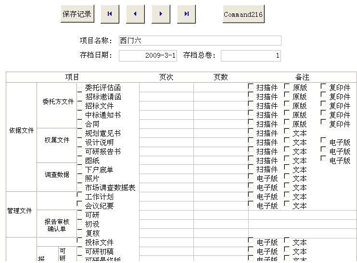Go to the previous record
This screenshot has height=263, width=357.
coord(135,14)
